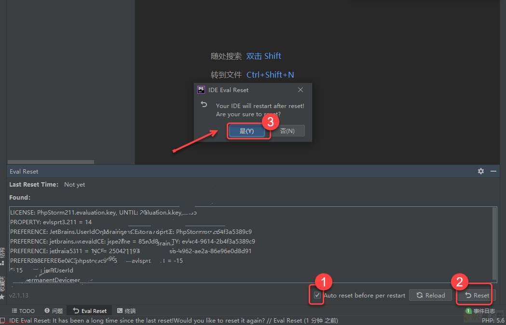
Task: Click the v2.1.13 version label
Action: (19, 295)
